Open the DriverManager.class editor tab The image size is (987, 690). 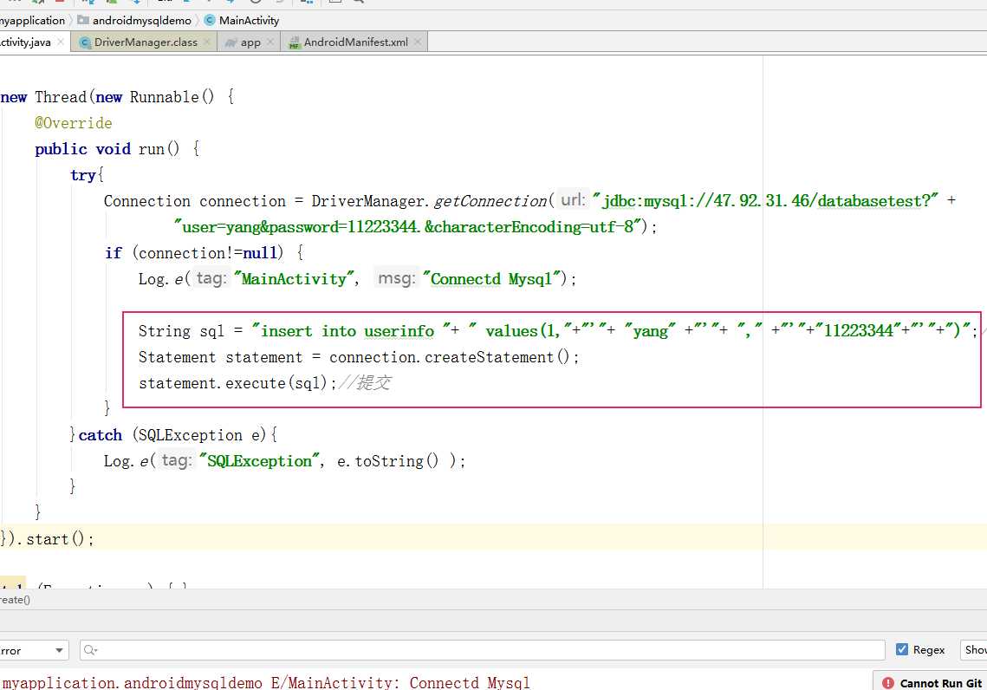point(146,42)
